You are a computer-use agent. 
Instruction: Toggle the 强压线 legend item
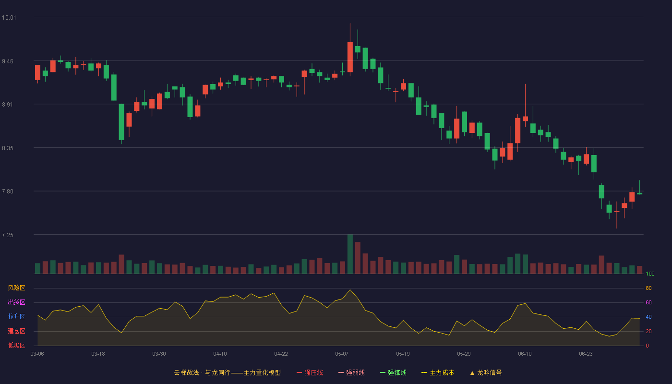coord(310,372)
